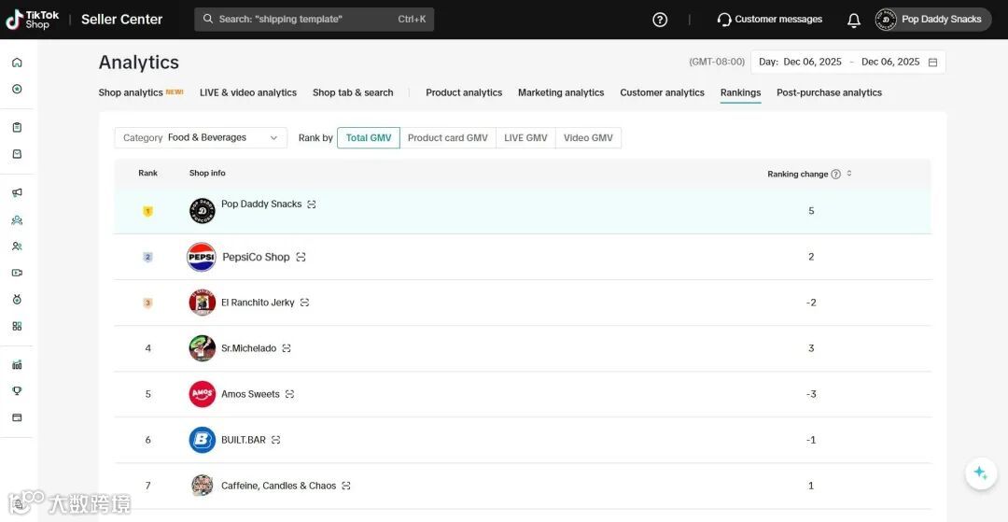This screenshot has width=1008, height=522.
Task: Click the scan icon next to PepsiCo Shop
Action: (x=301, y=257)
